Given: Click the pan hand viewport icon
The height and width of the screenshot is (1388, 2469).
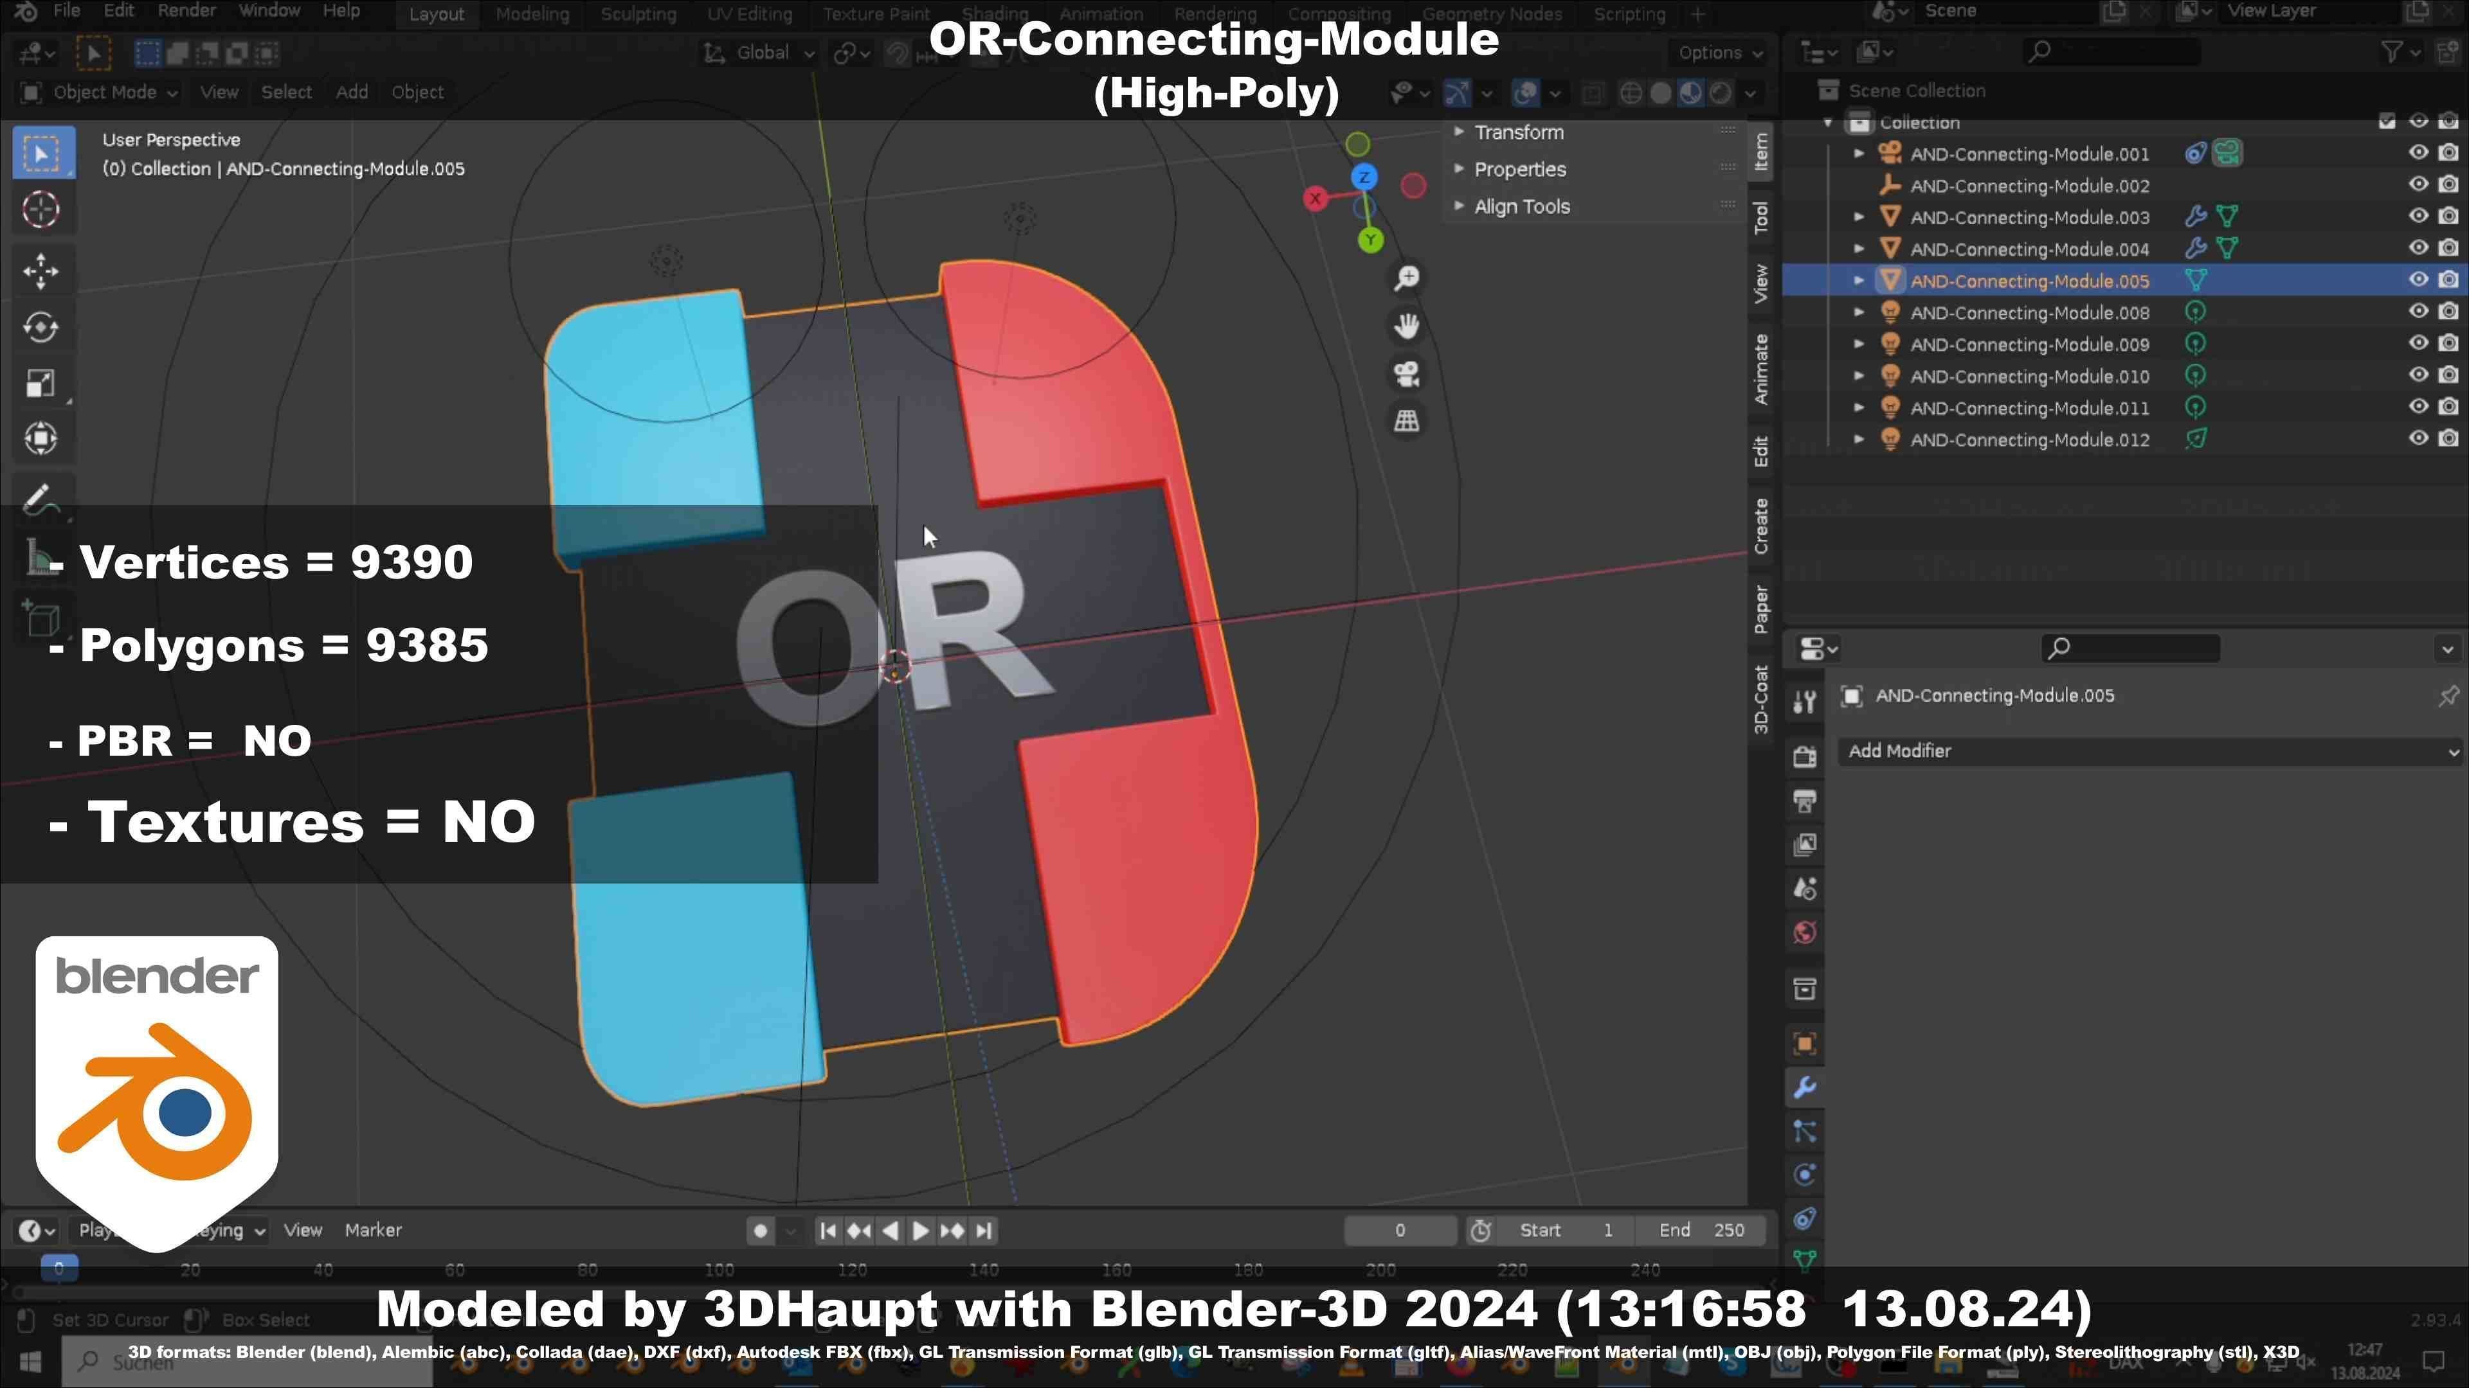Looking at the screenshot, I should 1407,326.
